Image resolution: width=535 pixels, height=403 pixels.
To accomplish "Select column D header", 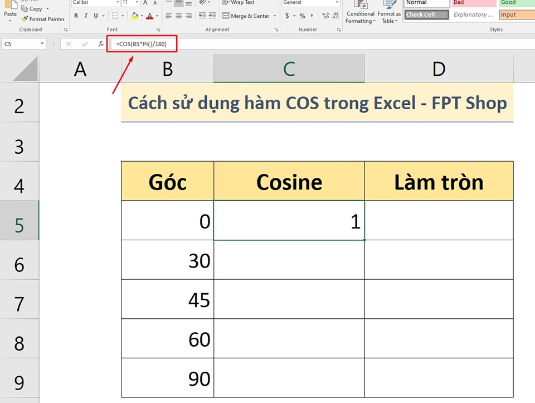I will (439, 68).
